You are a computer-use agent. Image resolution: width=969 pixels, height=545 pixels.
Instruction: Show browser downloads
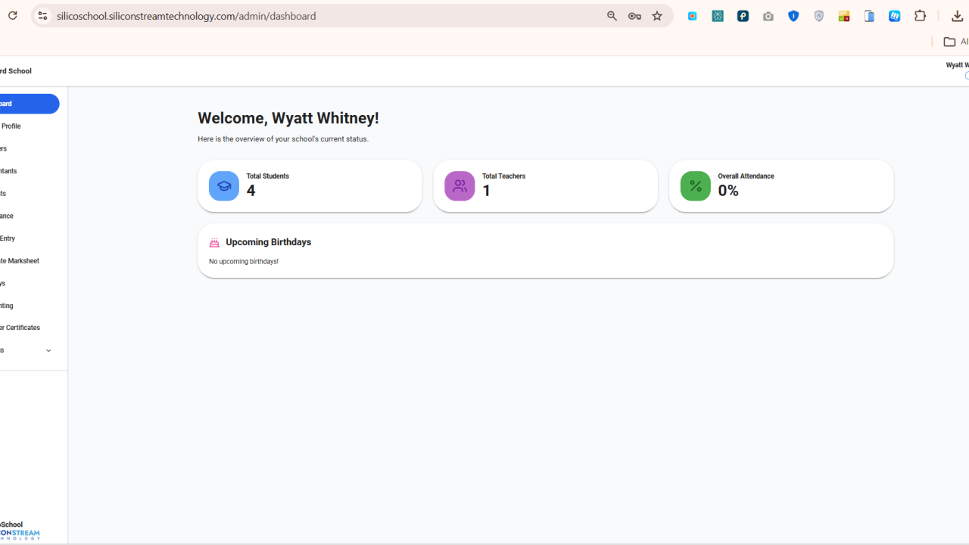(957, 17)
